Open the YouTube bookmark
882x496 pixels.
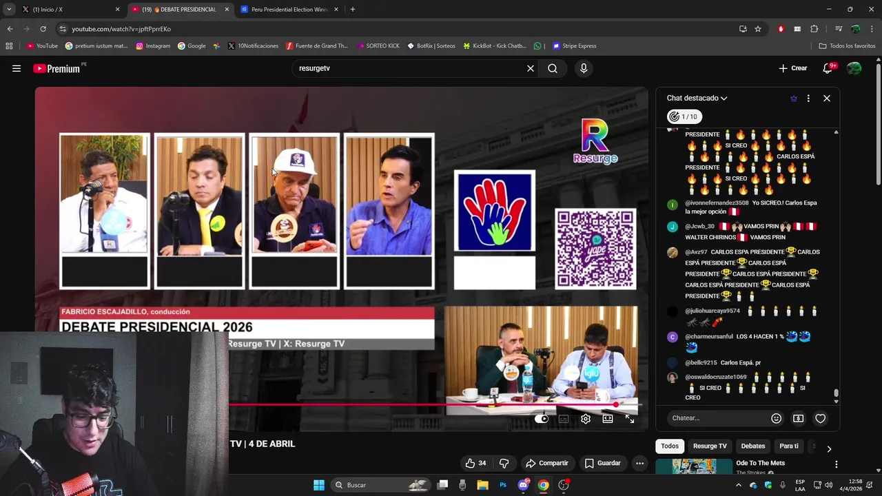(x=42, y=46)
